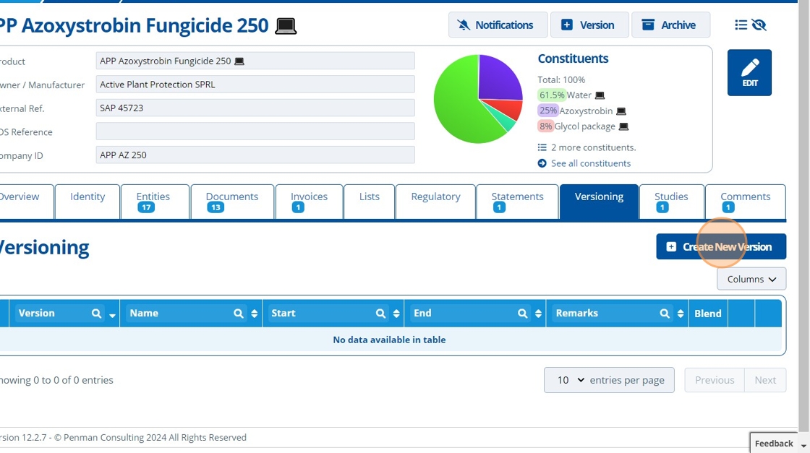810x453 pixels.
Task: Open the Documents tab
Action: point(232,202)
